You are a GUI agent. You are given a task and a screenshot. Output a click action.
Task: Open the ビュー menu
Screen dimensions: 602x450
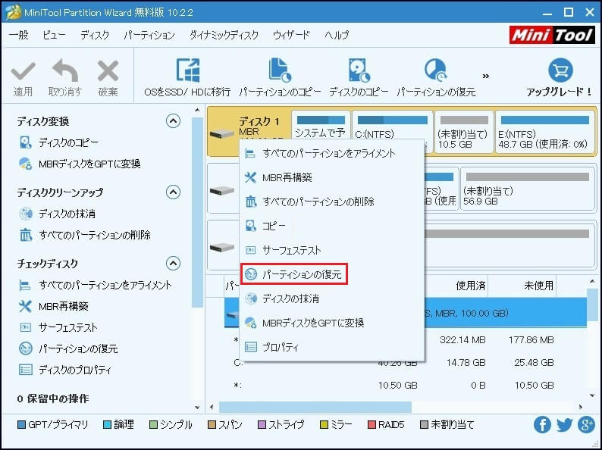coord(54,35)
